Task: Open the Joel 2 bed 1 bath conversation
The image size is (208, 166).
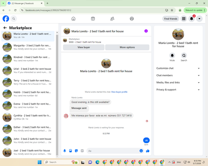Action: coord(28,152)
